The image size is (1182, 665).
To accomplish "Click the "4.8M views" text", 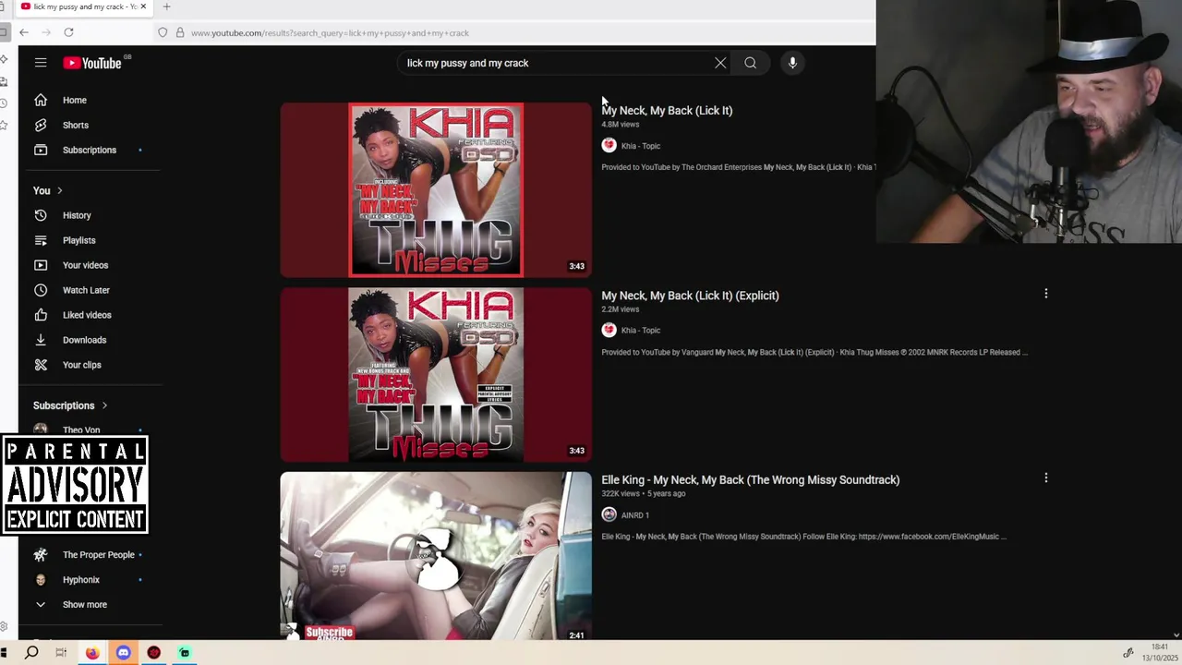I will (620, 125).
